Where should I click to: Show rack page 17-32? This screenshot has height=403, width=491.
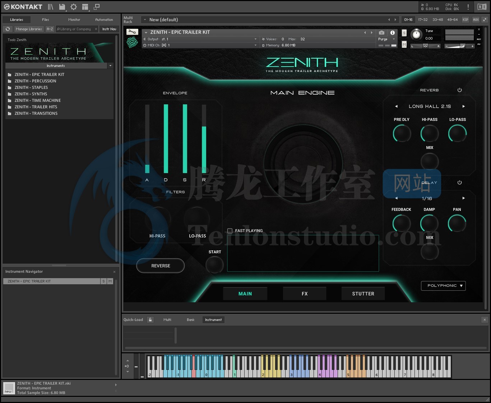click(x=423, y=20)
